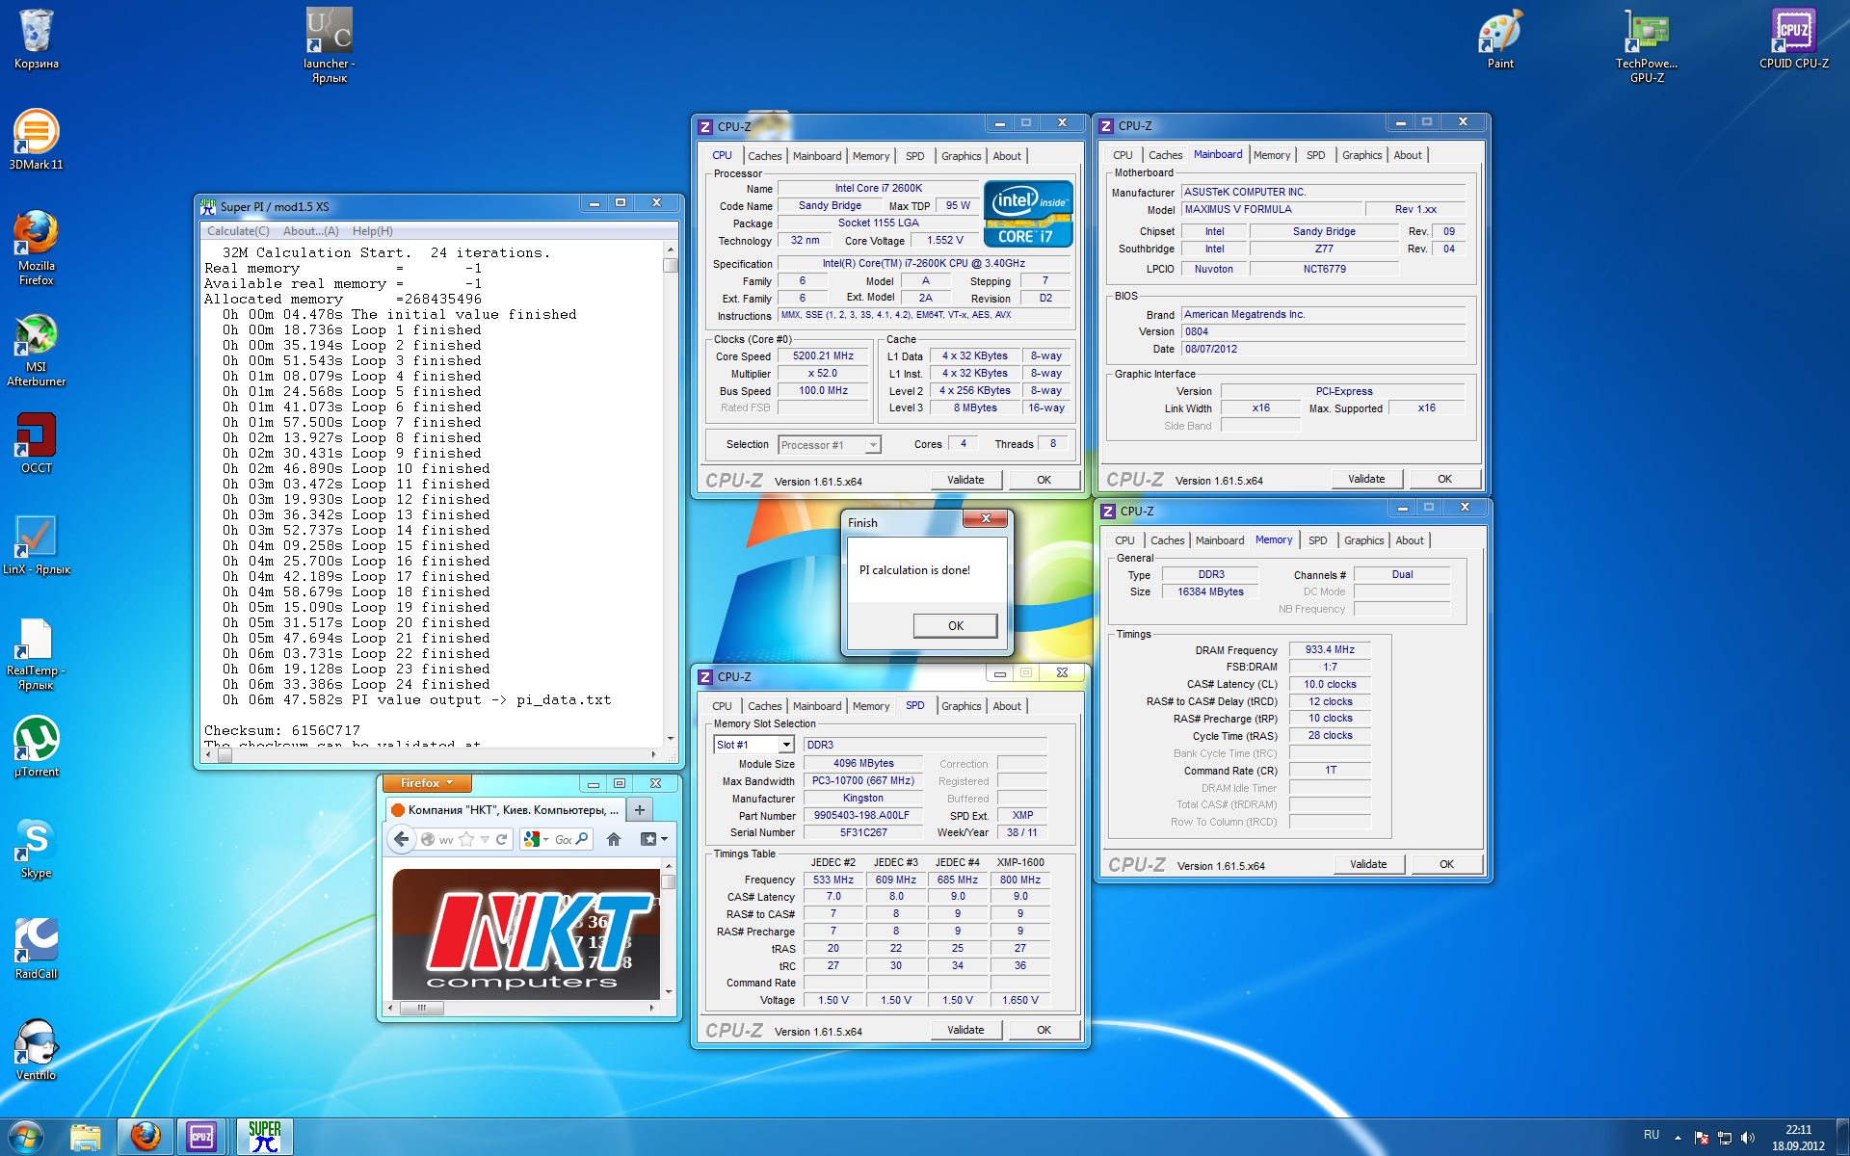
Task: Switch to Super PI from the taskbar
Action: (x=264, y=1137)
